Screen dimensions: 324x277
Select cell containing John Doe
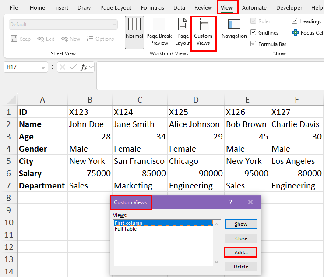click(90, 124)
